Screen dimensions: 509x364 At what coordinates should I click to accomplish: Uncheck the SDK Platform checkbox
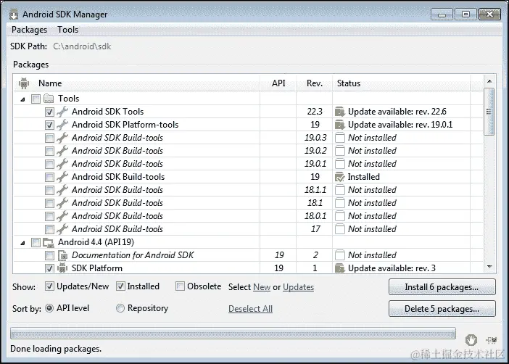(x=49, y=268)
